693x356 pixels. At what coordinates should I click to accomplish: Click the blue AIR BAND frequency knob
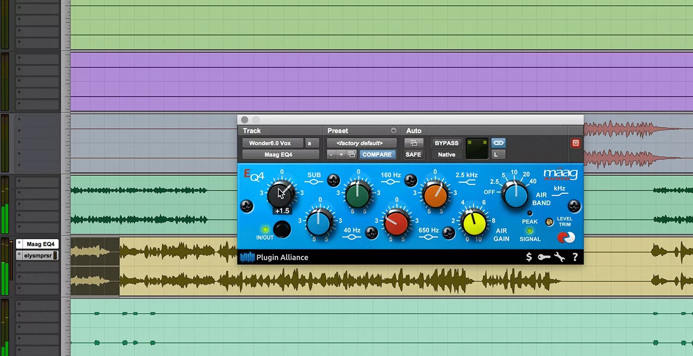[516, 194]
